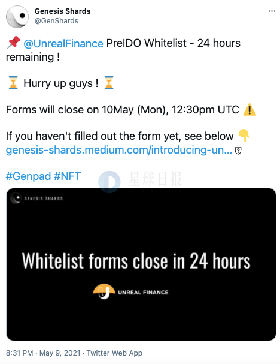Image resolution: width=280 pixels, height=364 pixels.
Task: Open the whitelist forms image card
Action: click(141, 264)
